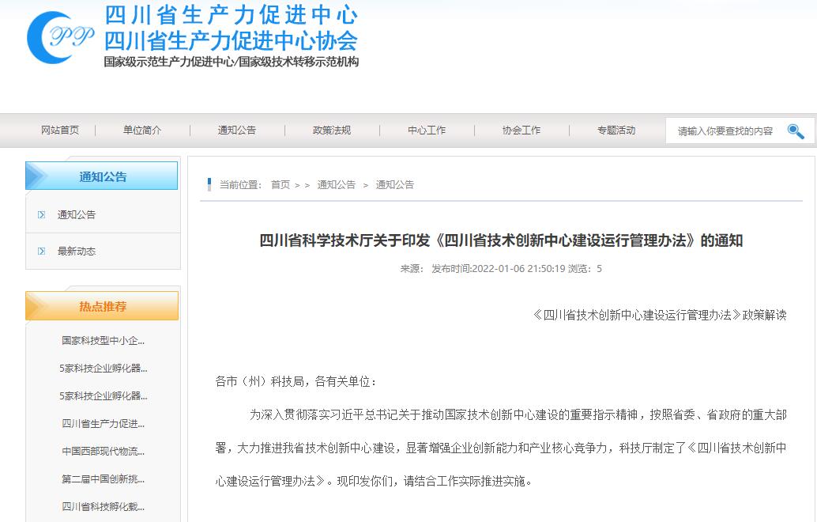
Task: Open 四川省生产力促进... hot recommendation
Action: [104, 424]
